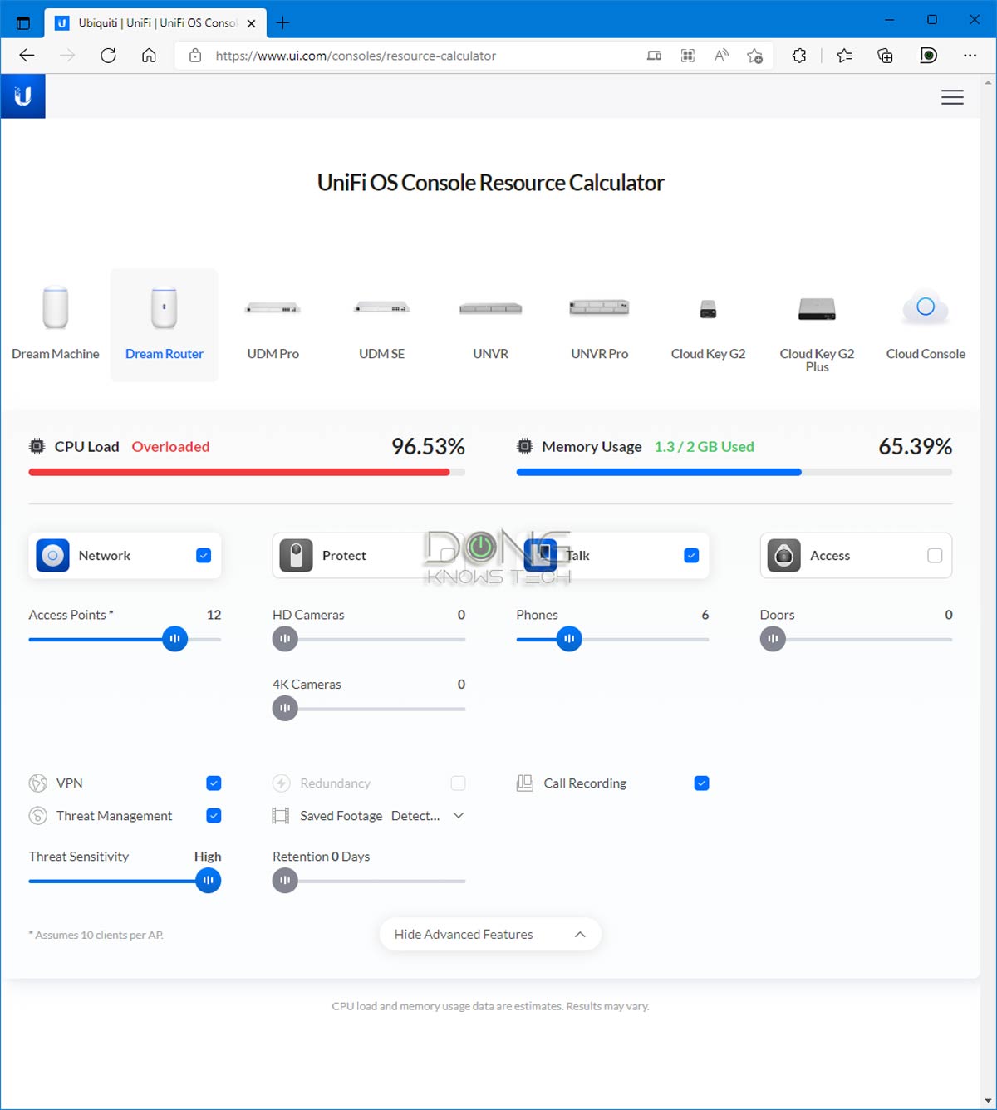This screenshot has width=997, height=1110.
Task: Select the Cloud Key G2 Plus console
Action: tap(818, 325)
